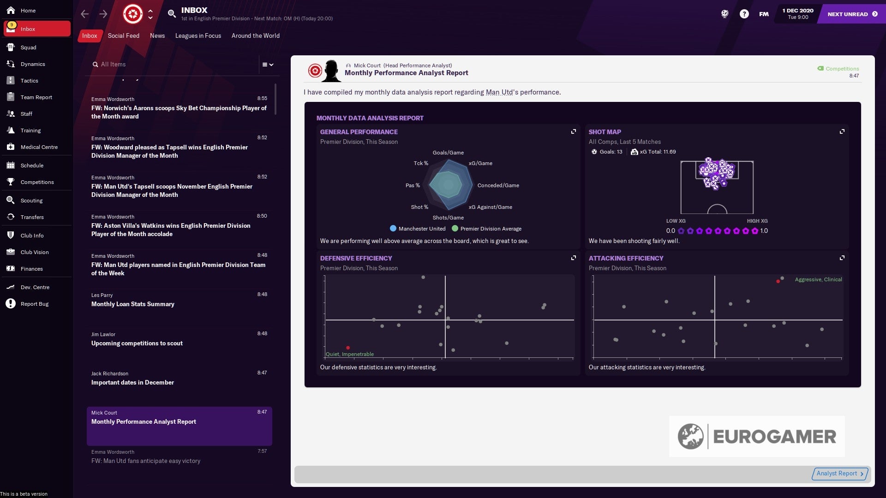This screenshot has width=886, height=498.
Task: Open the FM menu
Action: click(764, 14)
